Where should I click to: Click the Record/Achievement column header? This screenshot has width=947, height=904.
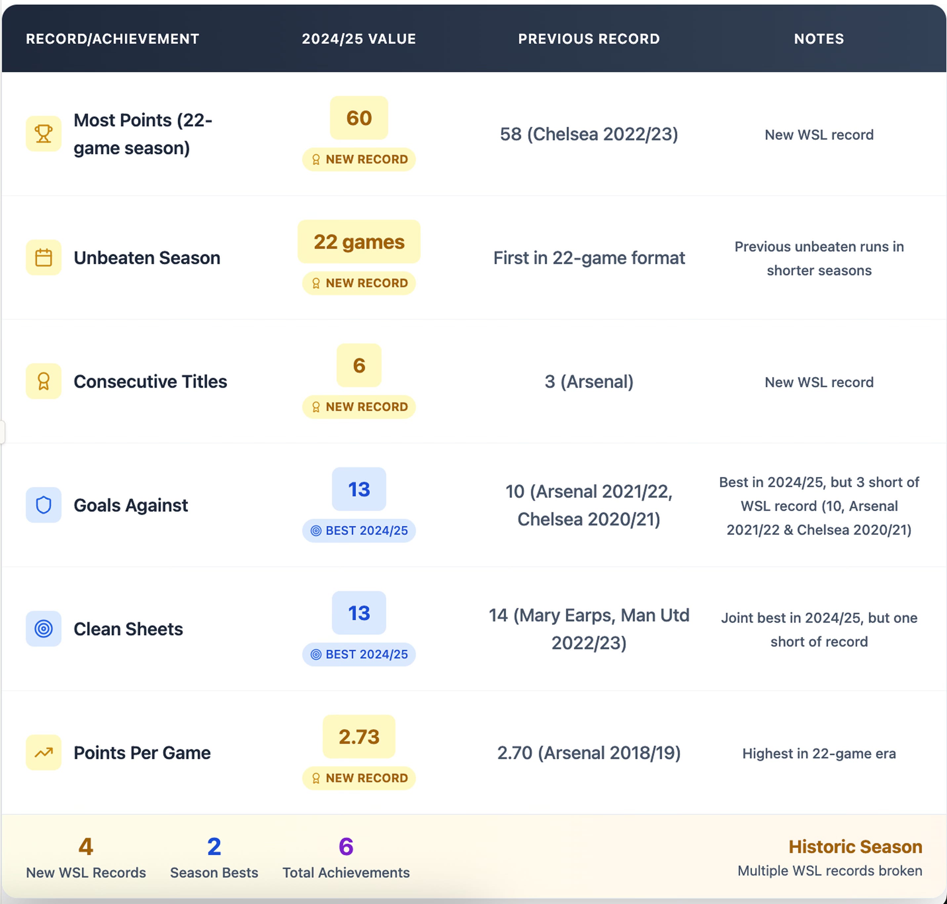point(112,39)
